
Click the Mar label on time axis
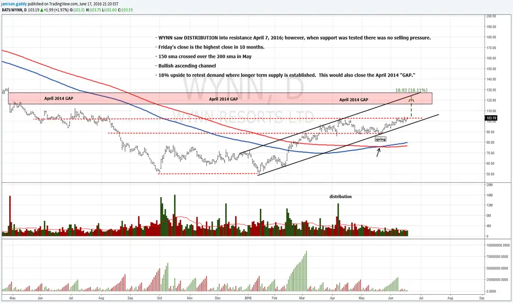pyautogui.click(x=302, y=298)
